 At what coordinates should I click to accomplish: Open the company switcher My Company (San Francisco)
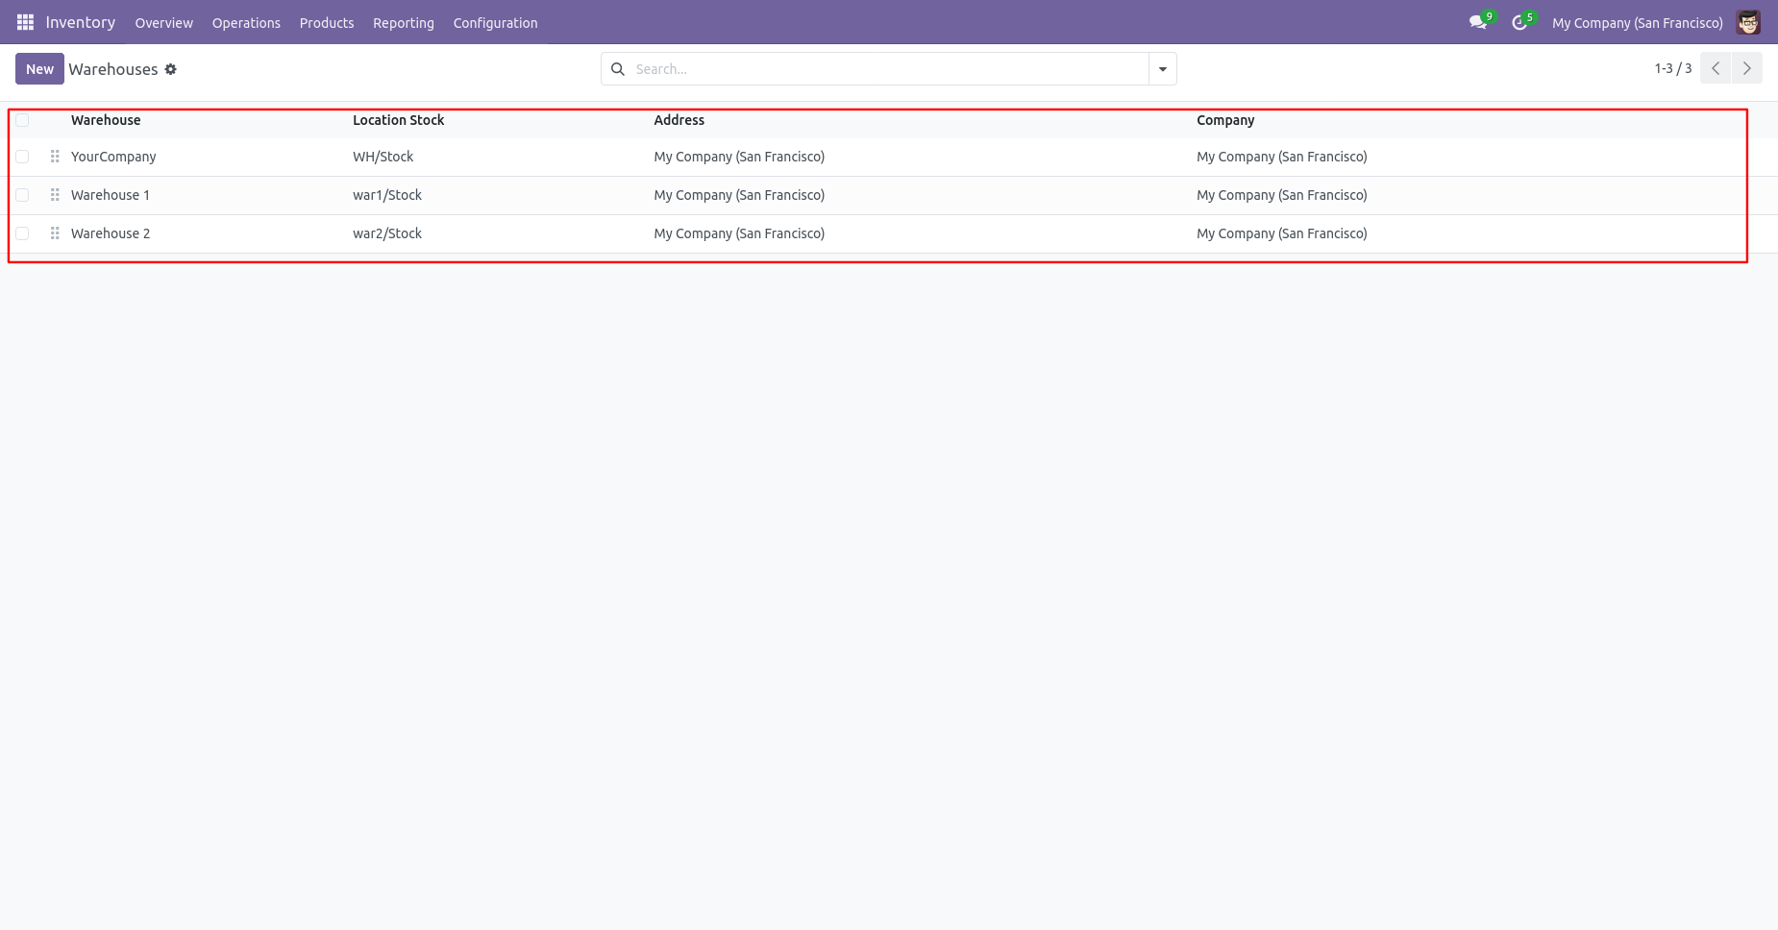point(1638,23)
